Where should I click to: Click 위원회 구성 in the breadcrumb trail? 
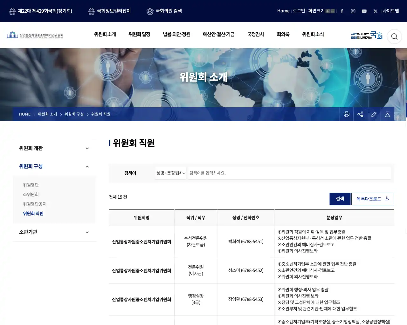(74, 114)
